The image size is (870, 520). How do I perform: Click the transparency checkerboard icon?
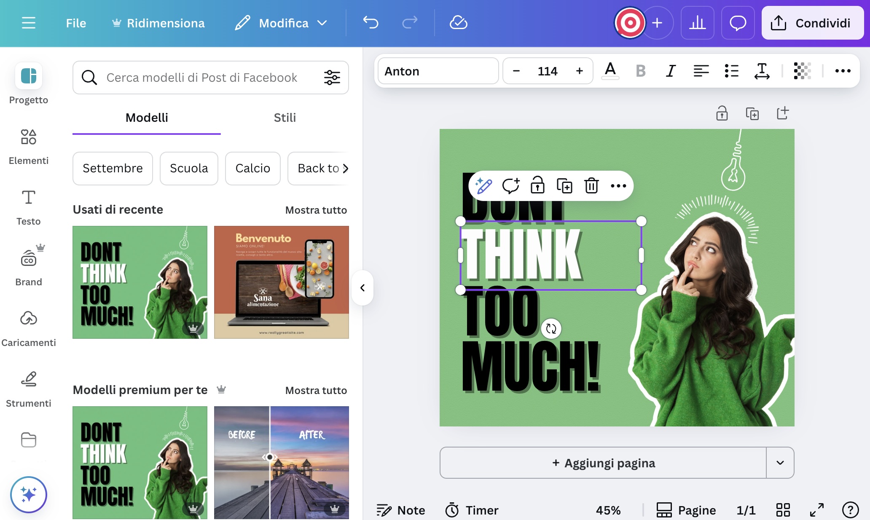coord(802,71)
